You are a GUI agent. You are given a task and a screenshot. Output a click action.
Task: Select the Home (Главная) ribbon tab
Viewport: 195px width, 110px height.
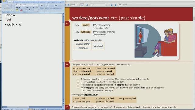[x=10, y=2]
